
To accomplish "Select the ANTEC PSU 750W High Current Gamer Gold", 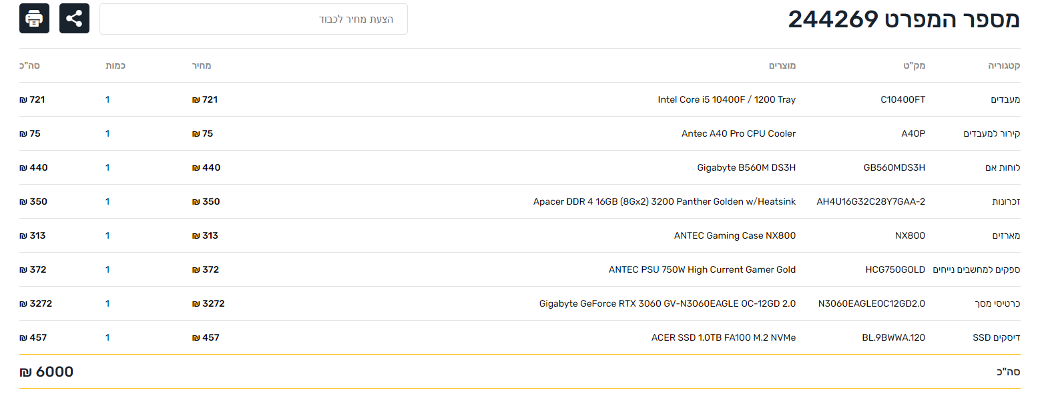I will tap(702, 270).
